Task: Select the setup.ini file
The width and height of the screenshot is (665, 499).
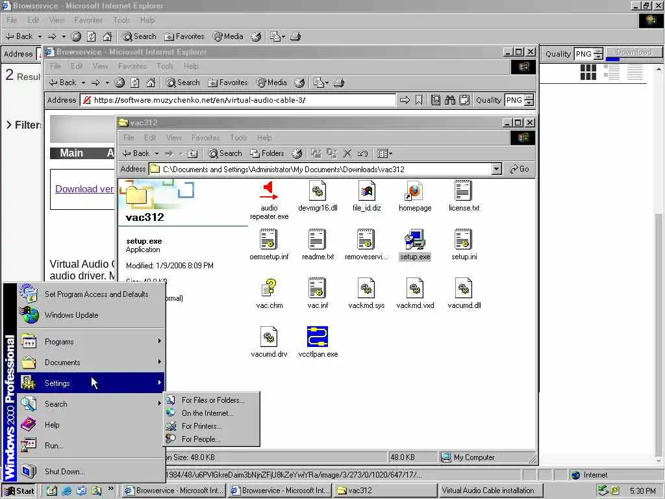Action: click(x=463, y=240)
